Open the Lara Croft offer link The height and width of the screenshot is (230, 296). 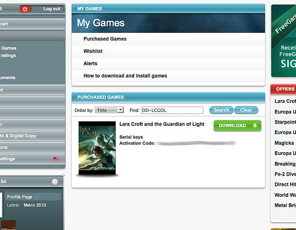pyautogui.click(x=285, y=101)
